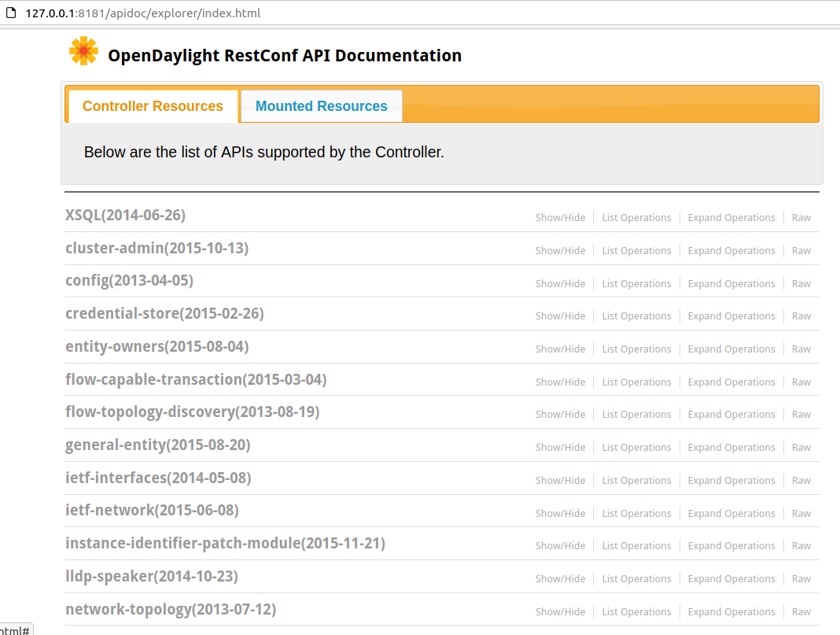Switch to the Mounted Resources tab
840x635 pixels.
click(322, 106)
